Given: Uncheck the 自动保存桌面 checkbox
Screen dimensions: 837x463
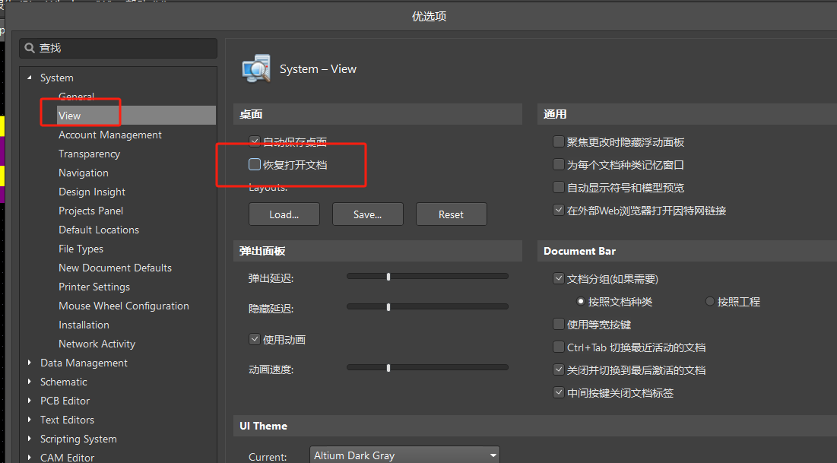Looking at the screenshot, I should click(x=255, y=141).
